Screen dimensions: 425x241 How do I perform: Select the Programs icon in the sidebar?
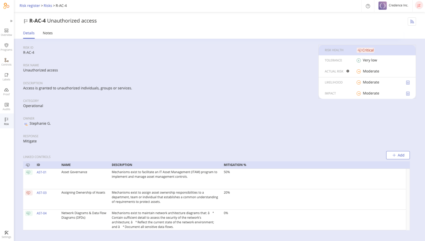(x=6, y=47)
